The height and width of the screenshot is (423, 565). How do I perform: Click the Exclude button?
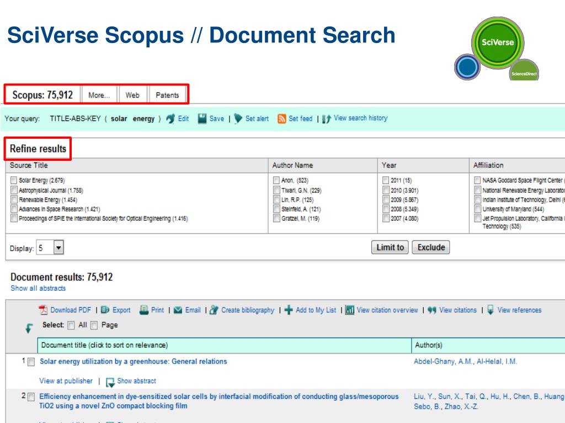pos(431,247)
